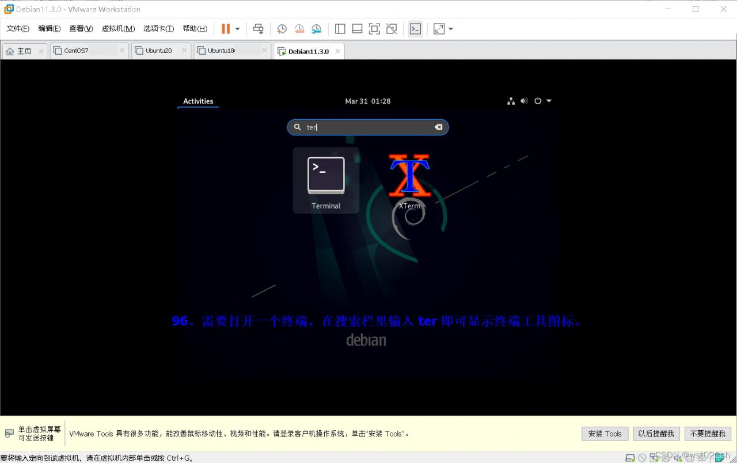Click the 单击虚拟屏幕 可发送按键 hint text

pos(39,434)
